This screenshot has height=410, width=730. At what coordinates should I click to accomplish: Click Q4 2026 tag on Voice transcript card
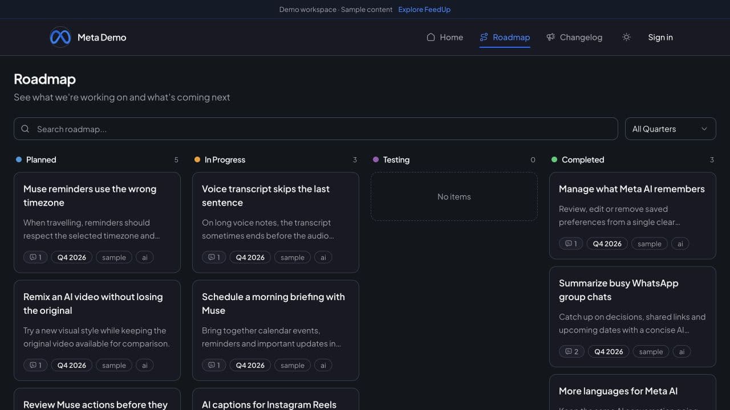250,257
